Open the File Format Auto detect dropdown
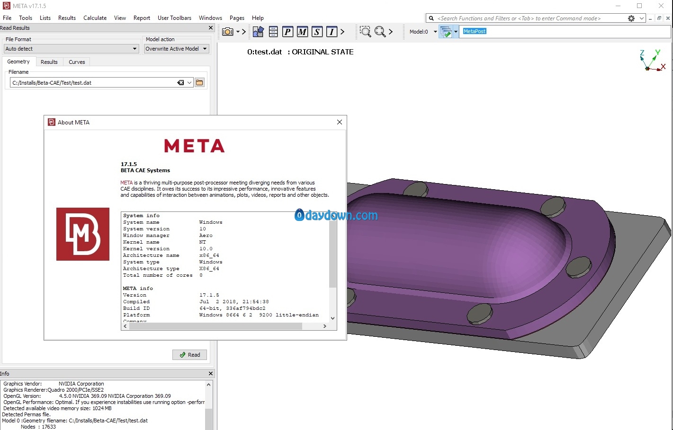 pos(71,49)
